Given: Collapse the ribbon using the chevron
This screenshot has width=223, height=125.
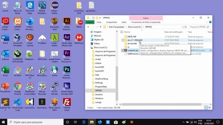Looking at the screenshot, I should [207, 22].
